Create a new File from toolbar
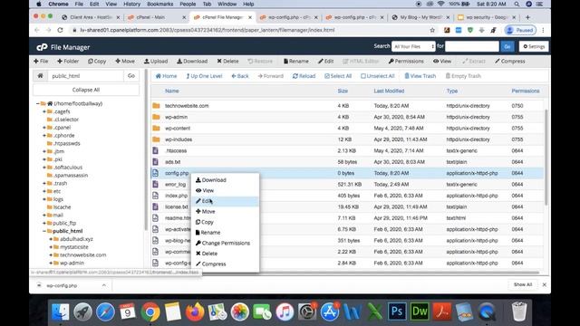This screenshot has height=326, width=580. tap(41, 62)
